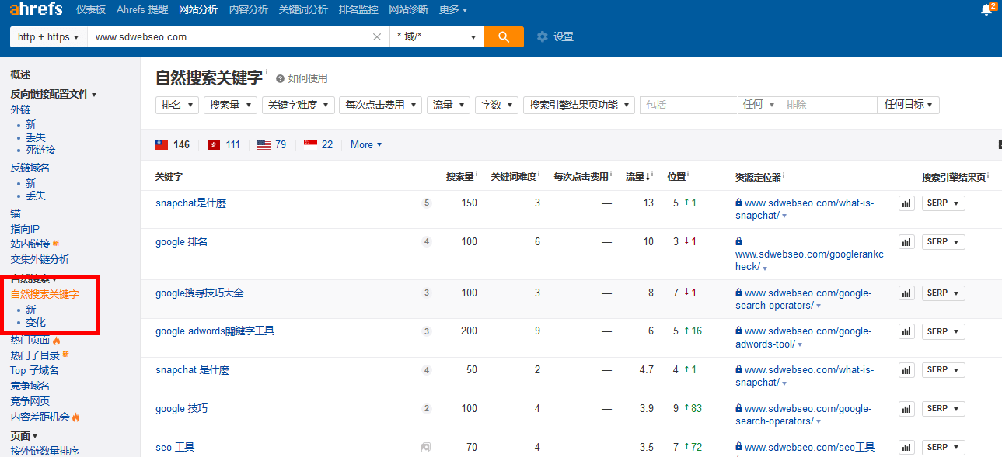Open the notifications bell icon
1002x457 pixels.
pyautogui.click(x=986, y=9)
